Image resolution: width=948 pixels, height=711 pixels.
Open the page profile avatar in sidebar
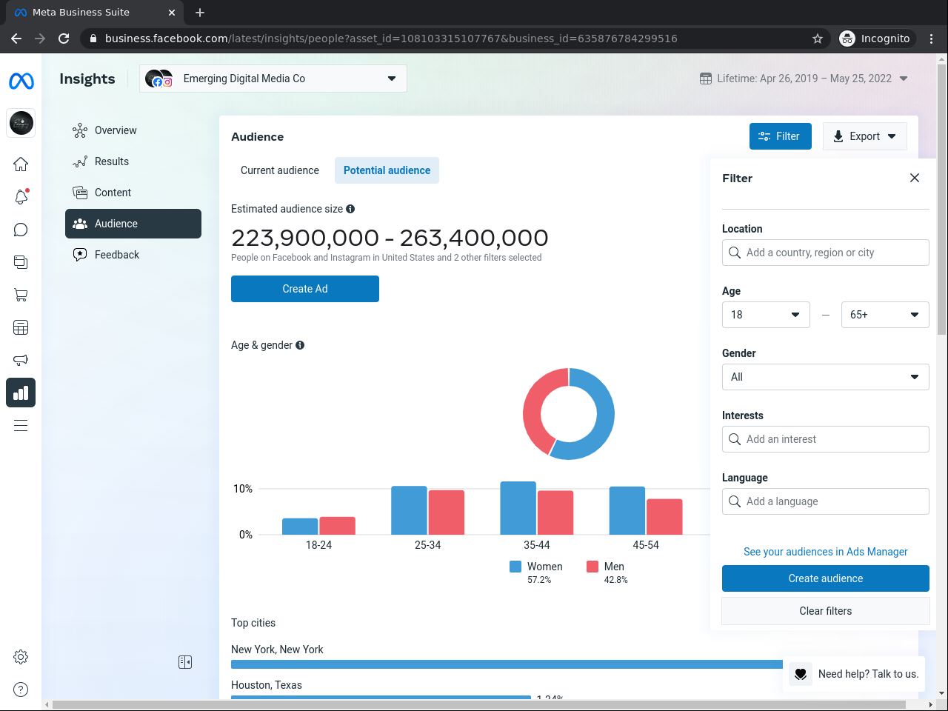(x=21, y=123)
